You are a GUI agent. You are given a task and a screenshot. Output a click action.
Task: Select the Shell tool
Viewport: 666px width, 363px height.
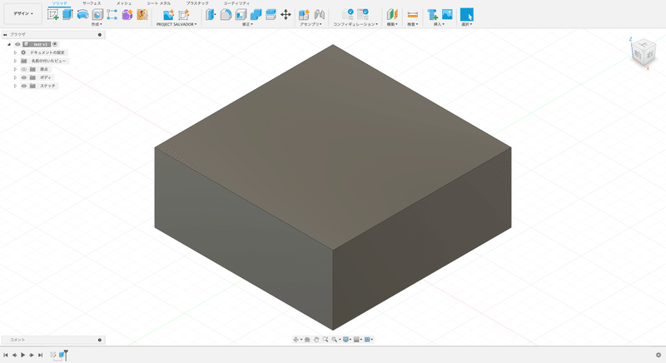(241, 14)
